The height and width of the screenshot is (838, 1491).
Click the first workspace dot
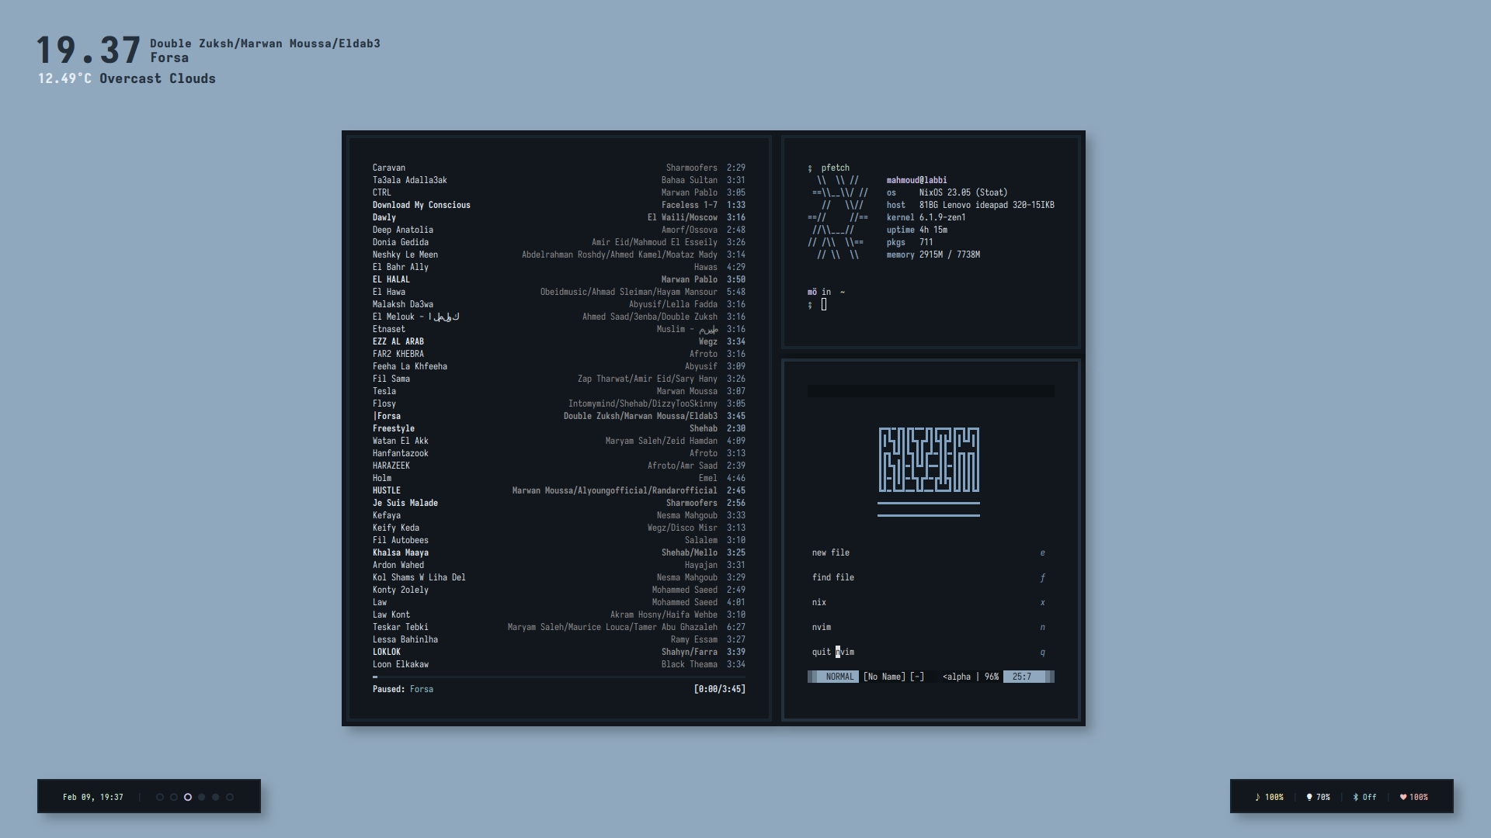162,796
